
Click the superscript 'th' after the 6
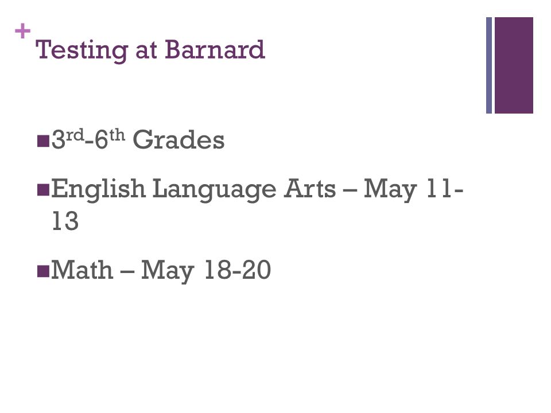(117, 135)
